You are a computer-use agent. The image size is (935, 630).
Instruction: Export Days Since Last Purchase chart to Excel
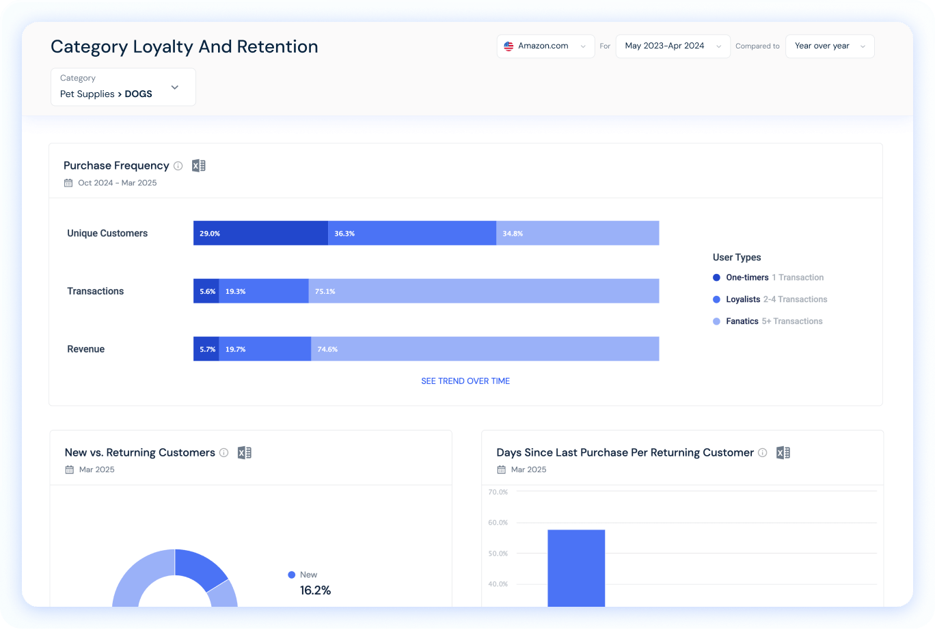[783, 452]
